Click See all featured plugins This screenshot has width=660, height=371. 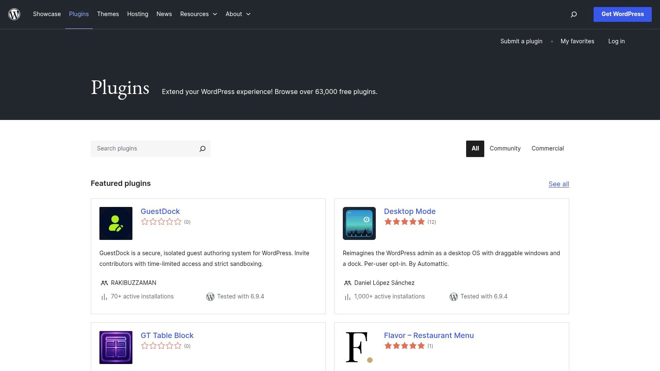(x=559, y=184)
